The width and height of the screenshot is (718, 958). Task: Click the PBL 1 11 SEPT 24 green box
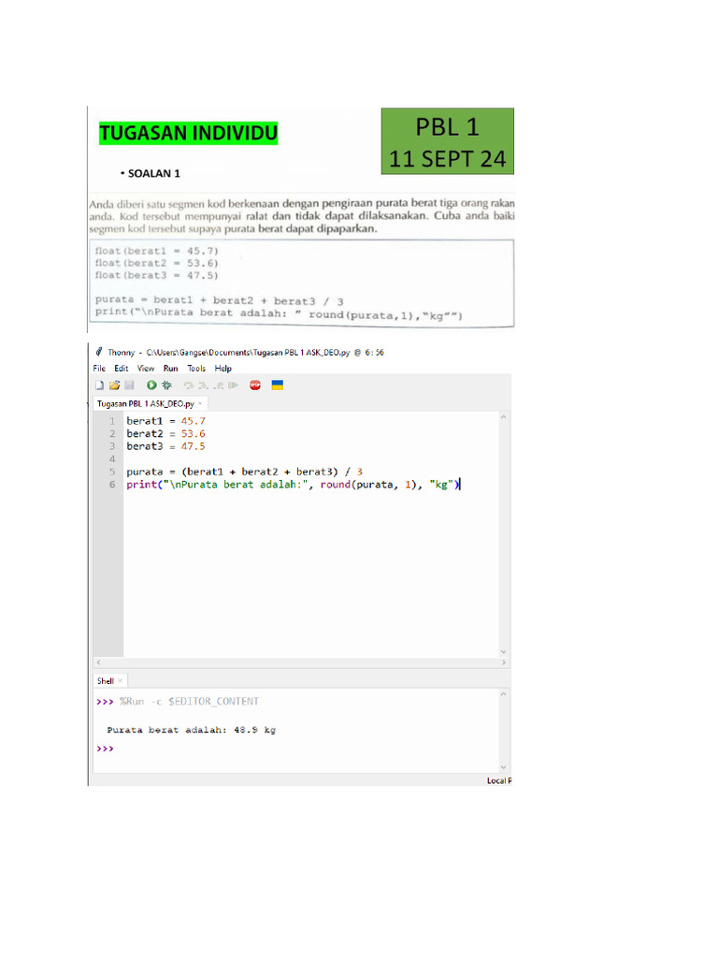click(448, 141)
